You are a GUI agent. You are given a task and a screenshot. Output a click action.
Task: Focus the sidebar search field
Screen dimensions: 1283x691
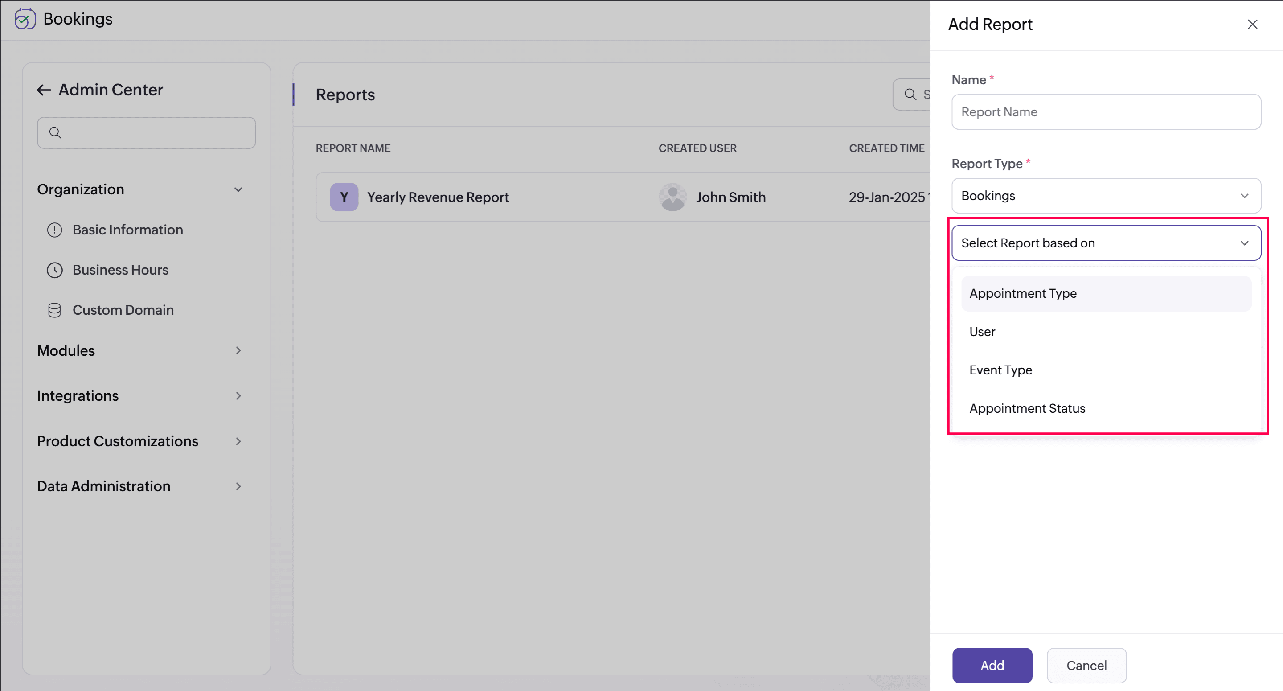tap(147, 132)
